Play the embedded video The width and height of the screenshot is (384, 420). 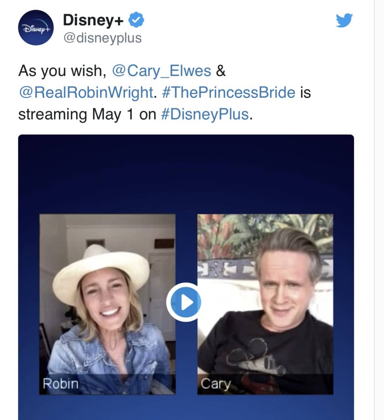pos(184,302)
